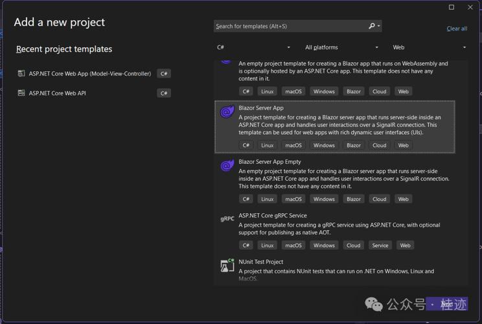Click C# tag next to Model-View-Controller template
The width and height of the screenshot is (482, 324).
(x=164, y=74)
